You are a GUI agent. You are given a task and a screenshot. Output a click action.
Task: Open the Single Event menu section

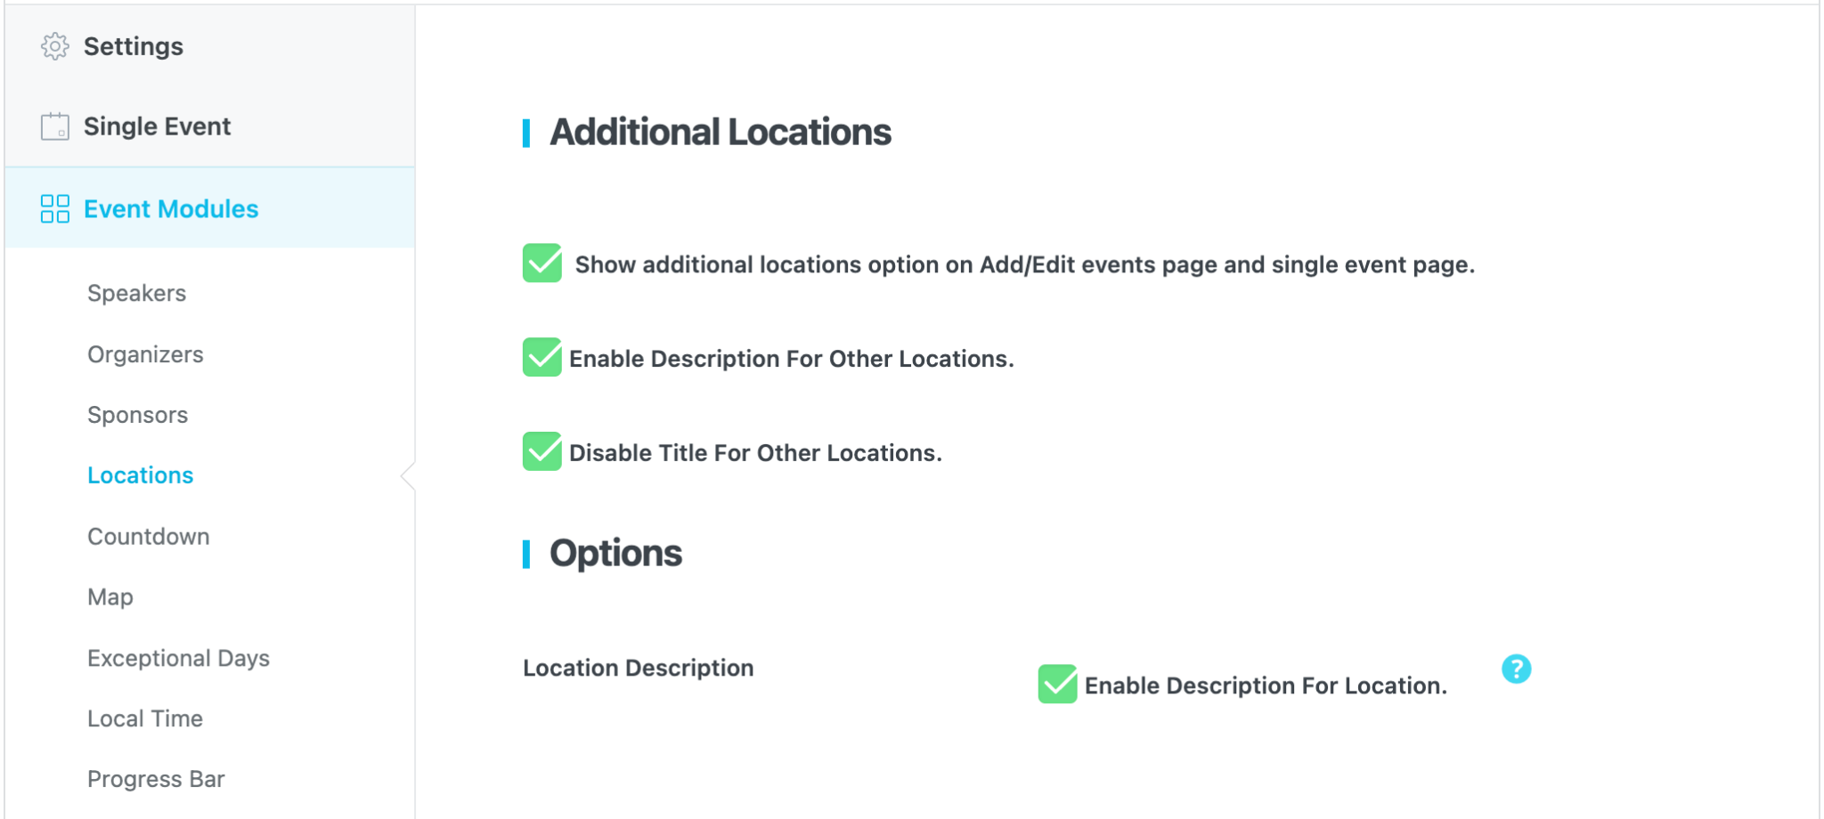tap(157, 126)
